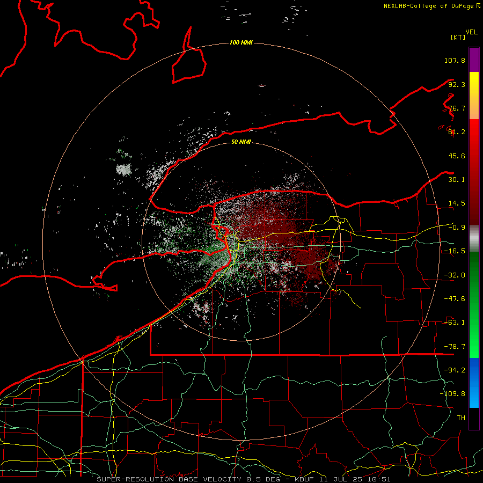The image size is (483, 483).
Task: Click the [KT] units label
Action: click(458, 37)
